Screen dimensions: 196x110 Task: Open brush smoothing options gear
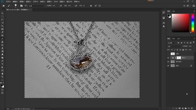pyautogui.click(x=91, y=6)
